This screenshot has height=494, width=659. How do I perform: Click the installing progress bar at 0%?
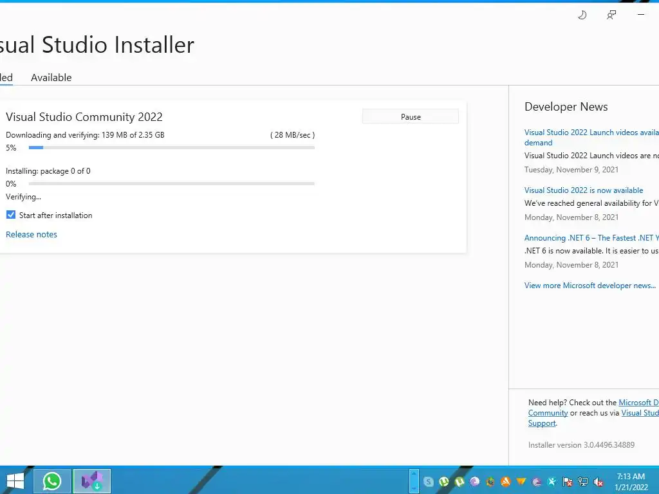tap(171, 183)
